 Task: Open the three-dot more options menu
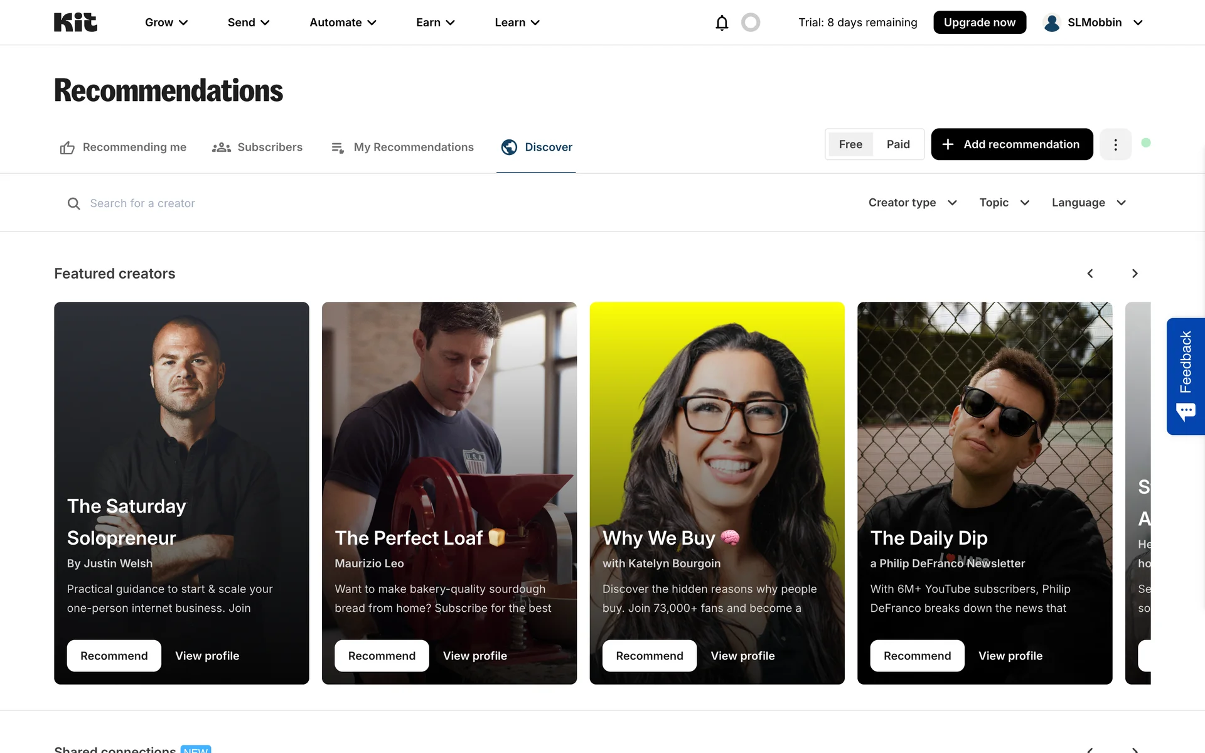pyautogui.click(x=1115, y=144)
